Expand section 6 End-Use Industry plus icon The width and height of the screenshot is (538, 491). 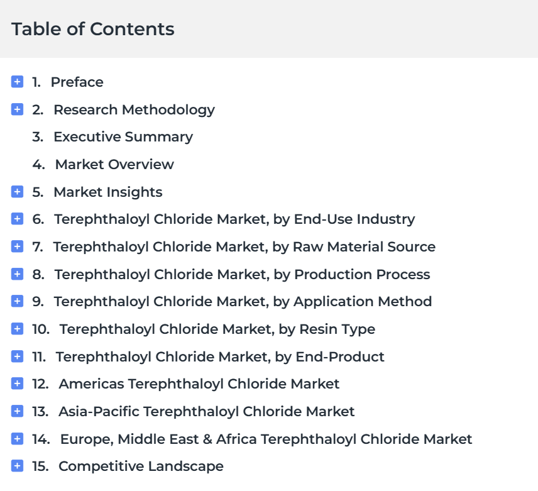[x=17, y=219]
